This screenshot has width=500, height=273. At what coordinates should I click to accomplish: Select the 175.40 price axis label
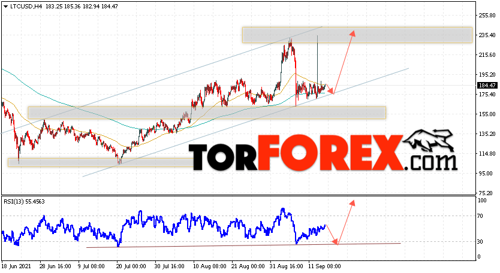pyautogui.click(x=487, y=94)
